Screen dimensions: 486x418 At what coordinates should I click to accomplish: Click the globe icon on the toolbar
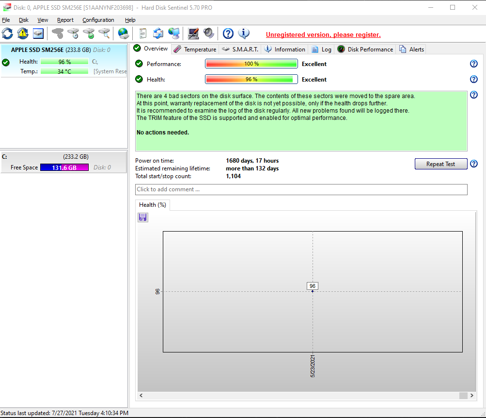click(x=123, y=33)
